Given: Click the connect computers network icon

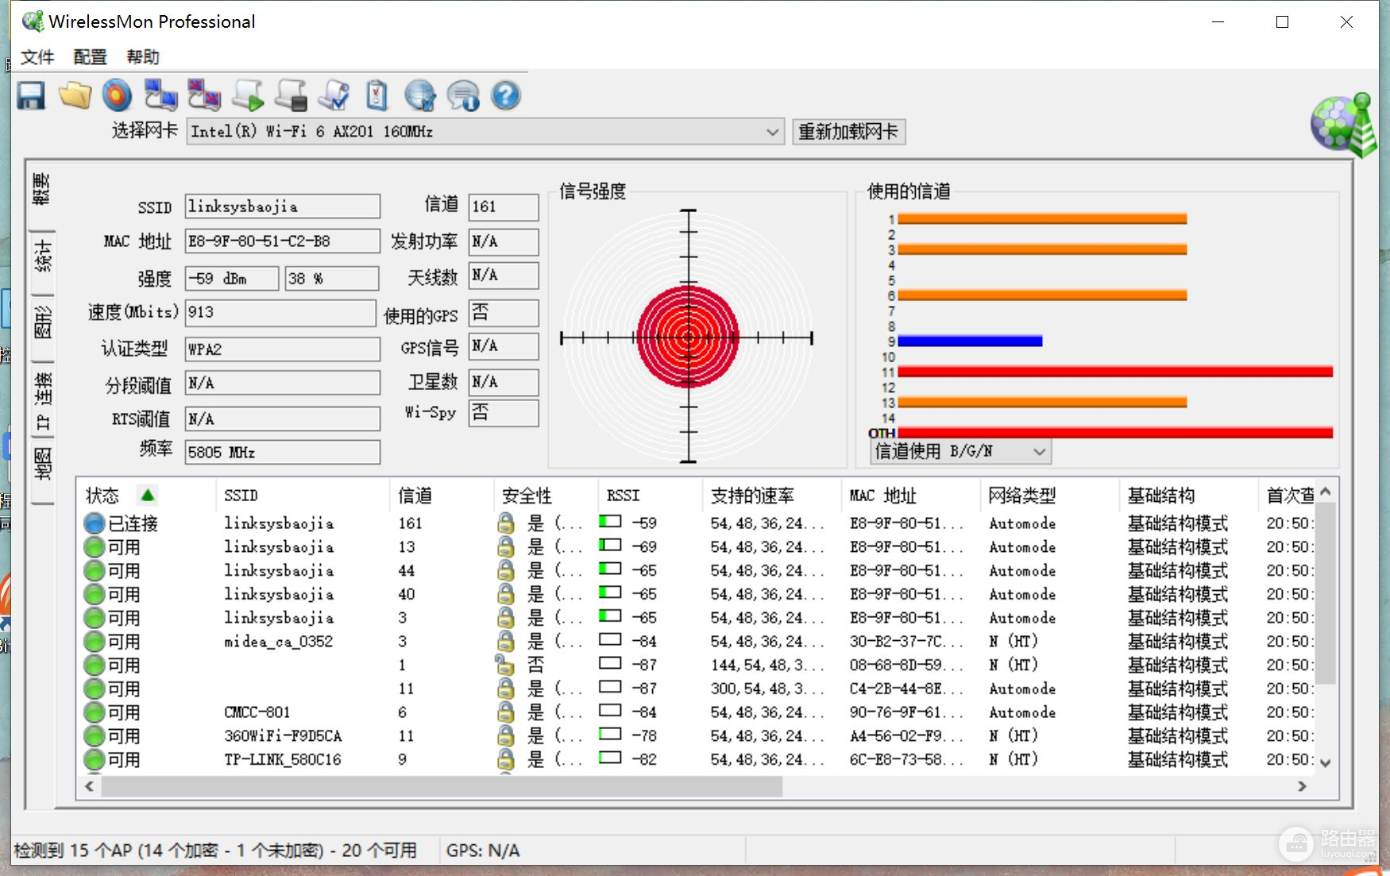Looking at the screenshot, I should point(160,95).
